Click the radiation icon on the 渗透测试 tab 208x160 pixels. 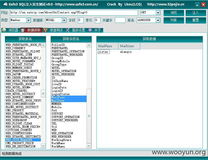(x=45, y=30)
